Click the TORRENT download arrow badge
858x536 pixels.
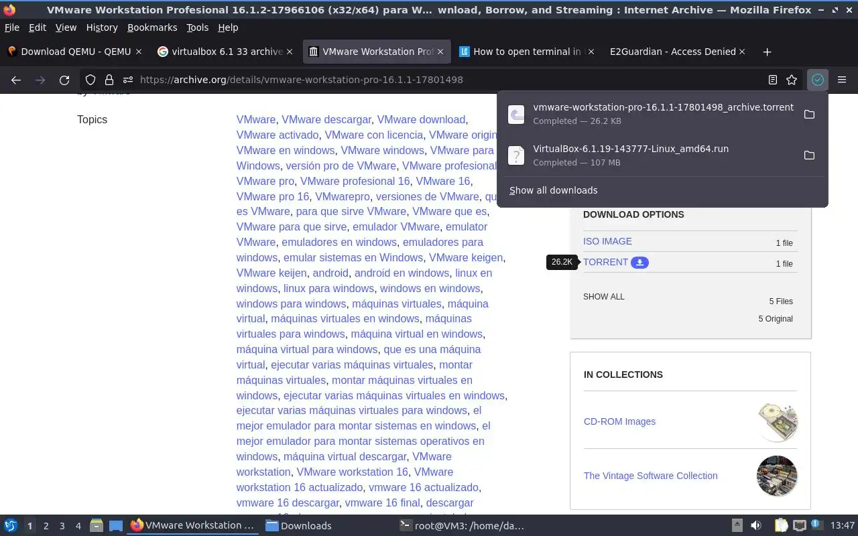tap(640, 263)
